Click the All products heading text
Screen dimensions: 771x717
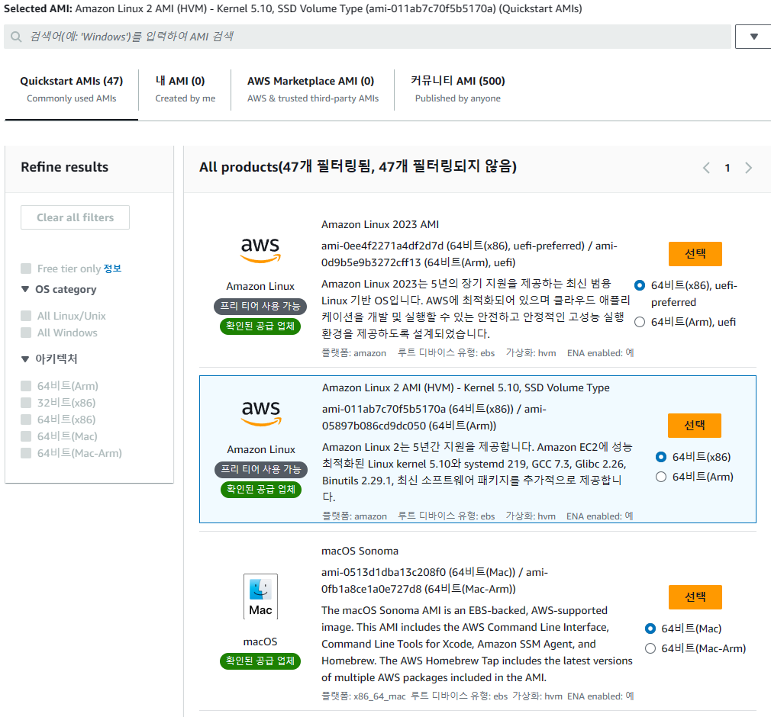[x=358, y=167]
